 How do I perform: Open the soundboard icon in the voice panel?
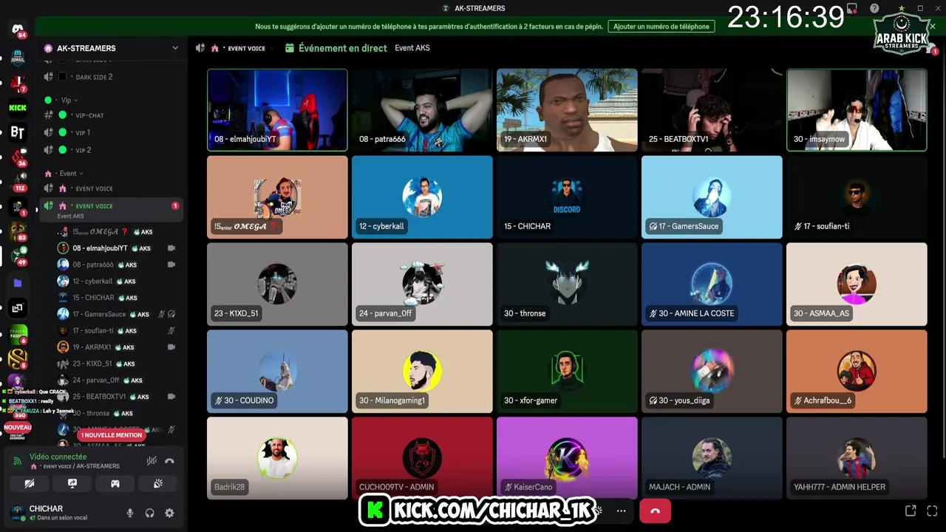click(x=158, y=483)
